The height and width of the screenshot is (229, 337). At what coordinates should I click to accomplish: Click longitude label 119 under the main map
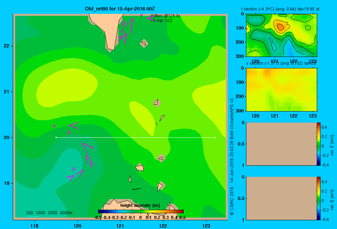[x=34, y=226]
